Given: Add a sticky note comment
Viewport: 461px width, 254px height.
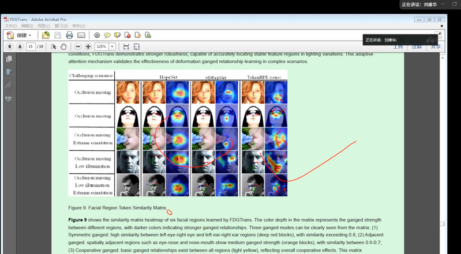Looking at the screenshot, I should pos(107,35).
